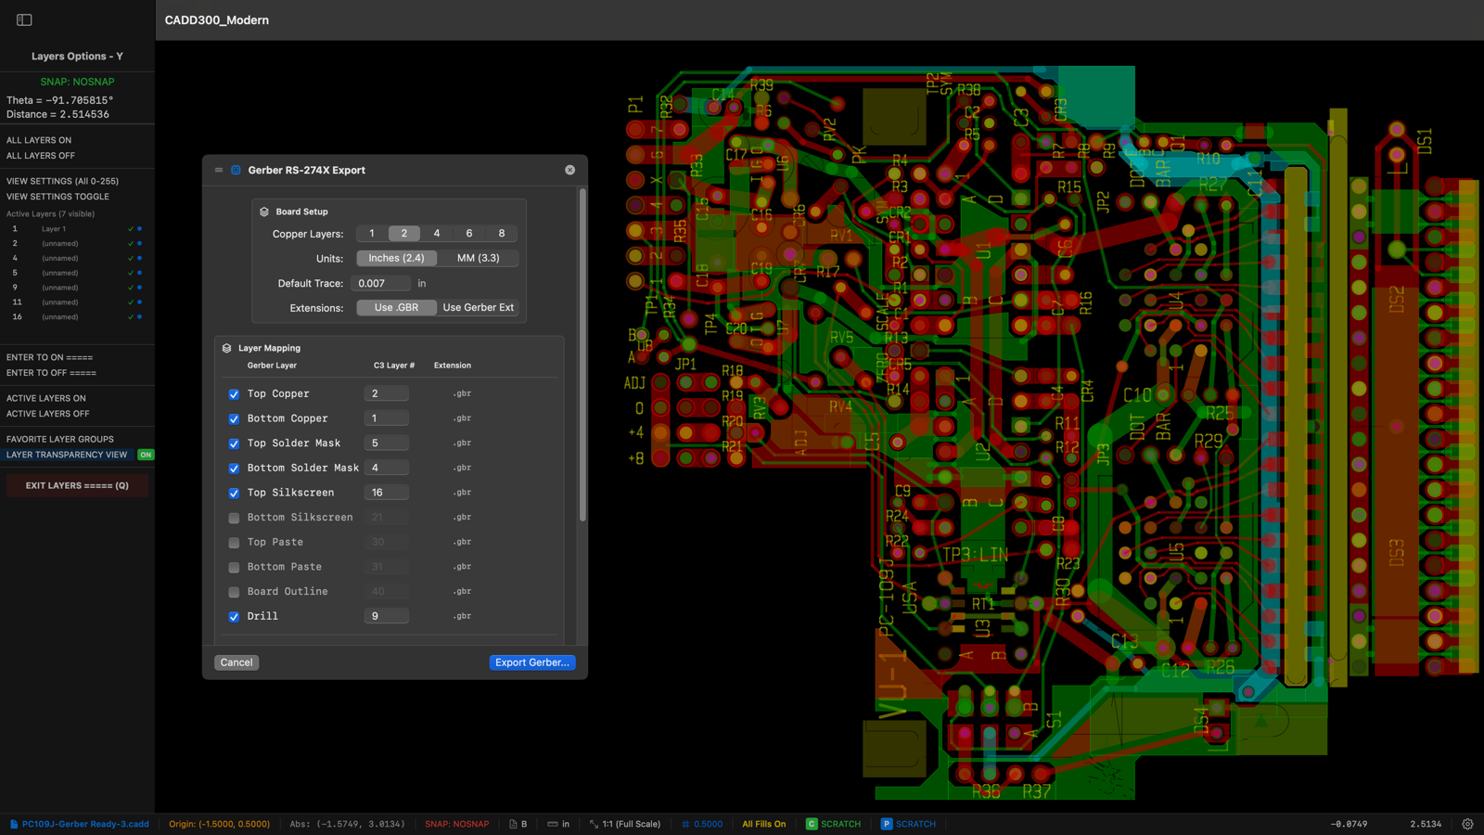This screenshot has height=835, width=1484.
Task: Edit Top Silkscreen C3 layer number field
Action: tap(386, 493)
